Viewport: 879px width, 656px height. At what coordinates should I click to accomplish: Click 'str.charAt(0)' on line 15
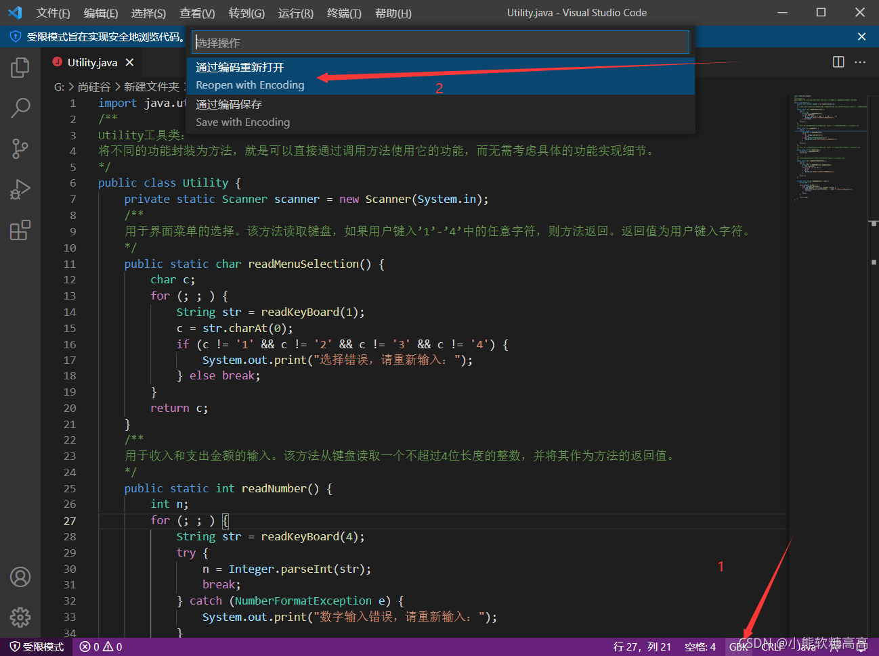(245, 328)
